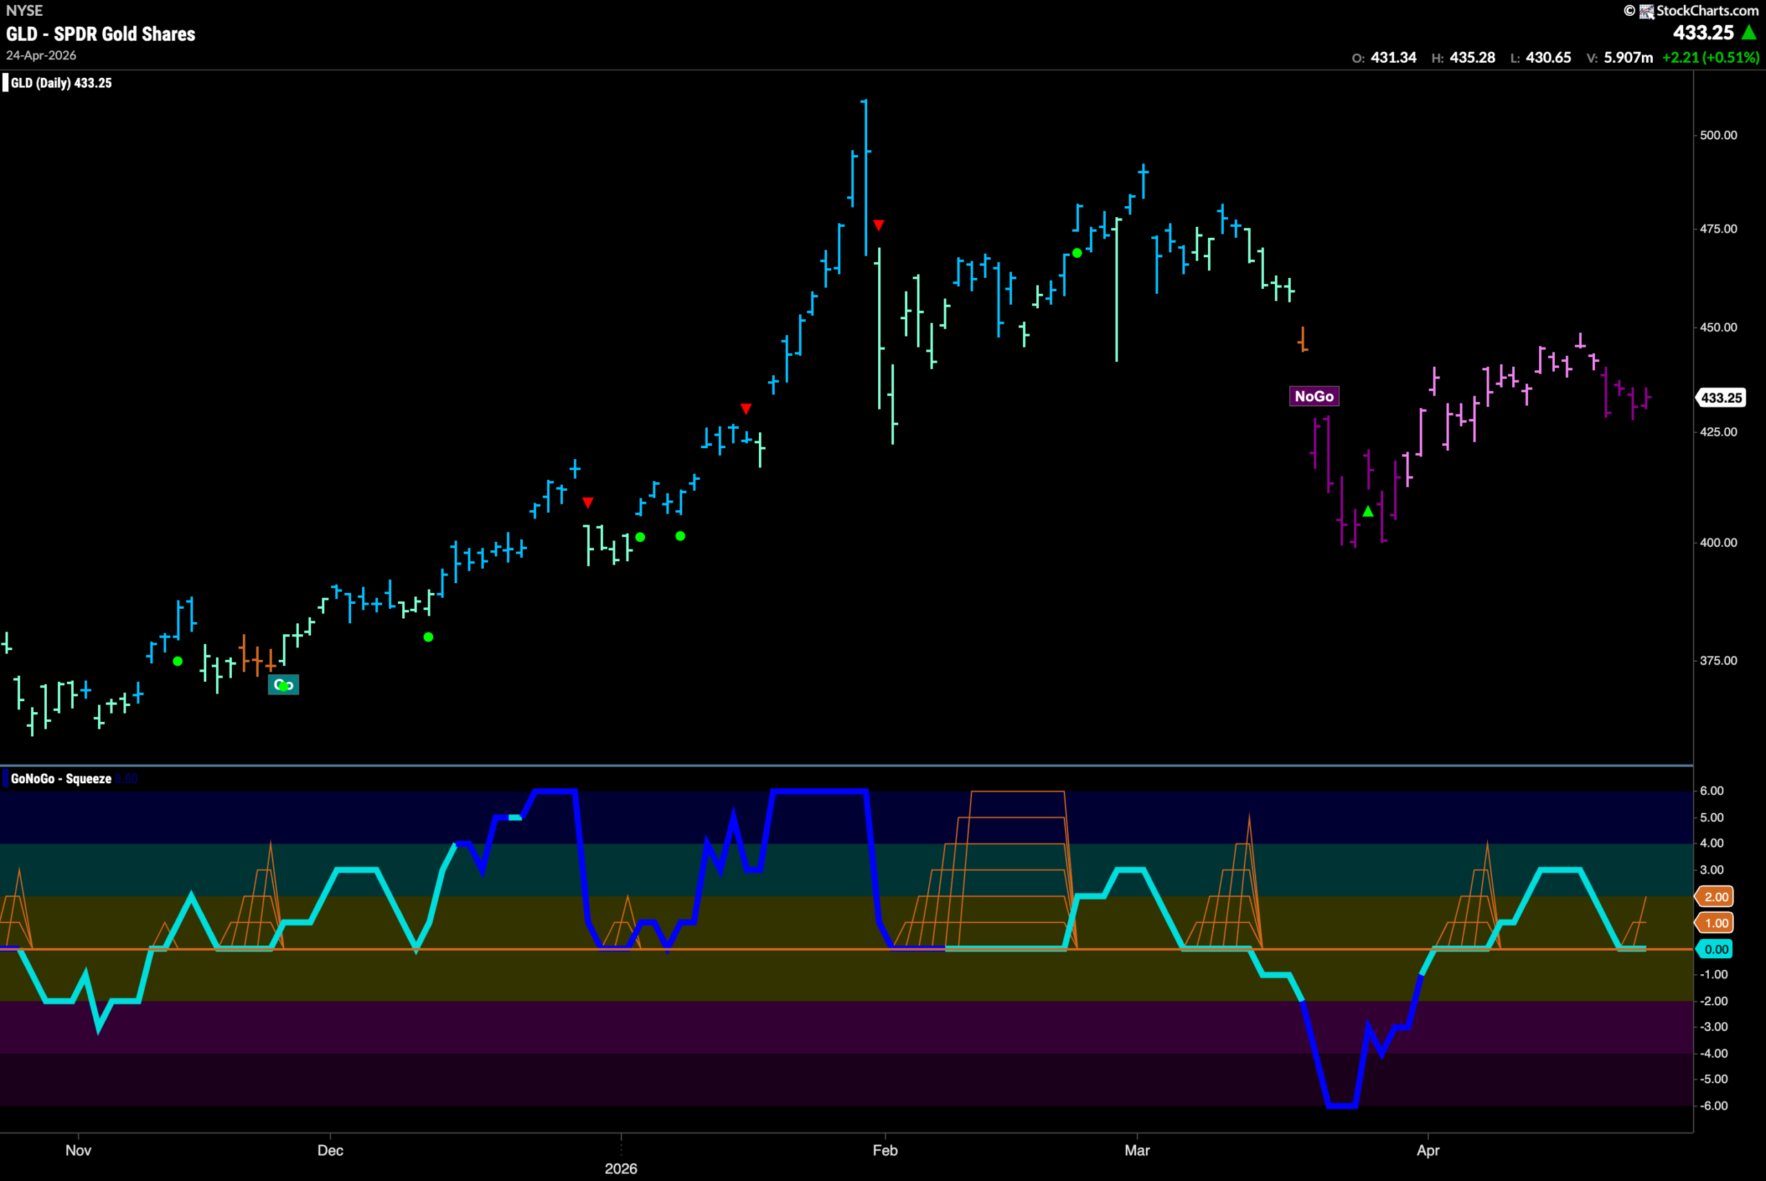Screen dimensions: 1766x1181
Task: Click the 2026 year label on time axis
Action: [x=621, y=1168]
